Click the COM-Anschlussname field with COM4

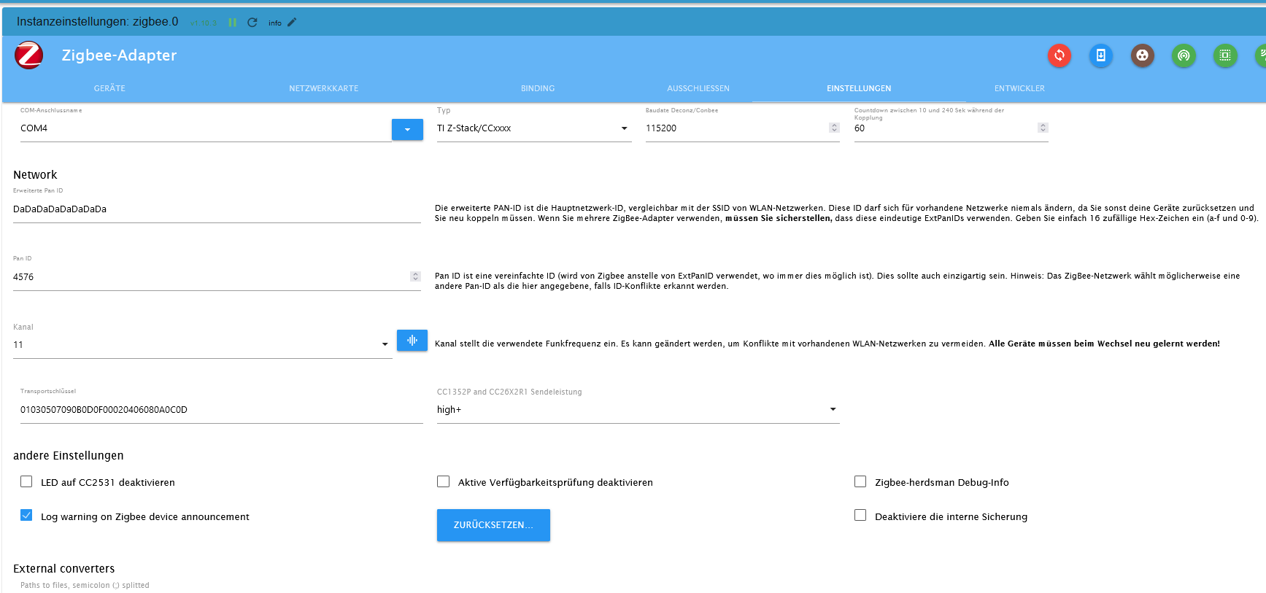click(x=206, y=128)
